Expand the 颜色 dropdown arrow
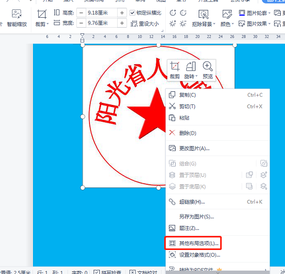The image size is (285, 274). pyautogui.click(x=233, y=24)
